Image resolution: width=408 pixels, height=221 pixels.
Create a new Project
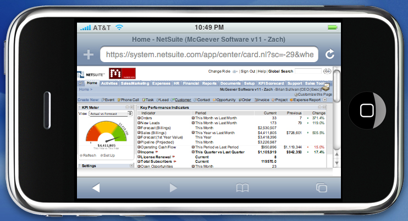(x=280, y=100)
